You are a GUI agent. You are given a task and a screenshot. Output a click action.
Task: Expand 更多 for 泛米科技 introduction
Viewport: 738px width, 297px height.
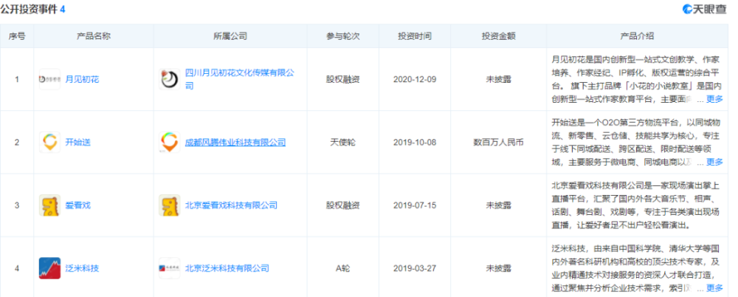click(x=714, y=288)
